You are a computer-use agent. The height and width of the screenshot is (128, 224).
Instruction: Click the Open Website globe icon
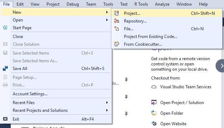(x=154, y=123)
